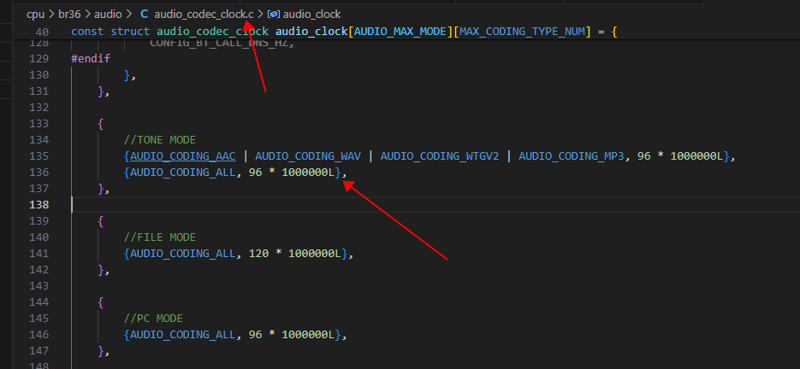Click the C file icon in breadcrumb
The image size is (800, 369).
pos(144,15)
